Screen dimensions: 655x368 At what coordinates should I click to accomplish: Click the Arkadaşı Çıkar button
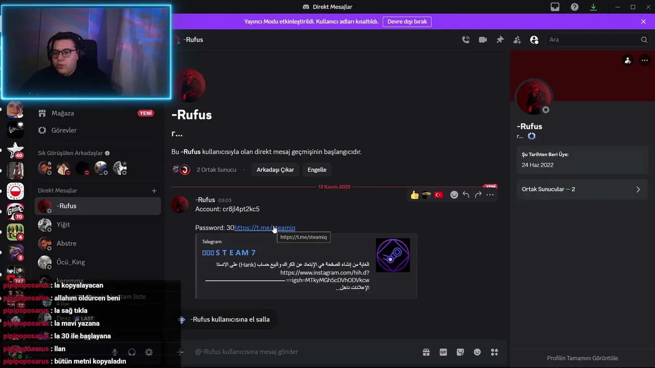275,170
